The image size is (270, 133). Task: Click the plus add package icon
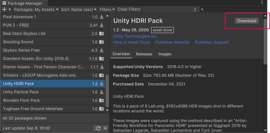click(4, 9)
